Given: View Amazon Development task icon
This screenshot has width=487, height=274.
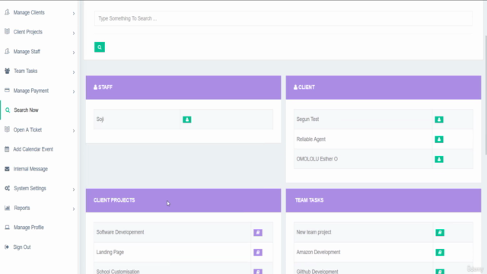Looking at the screenshot, I should (440, 252).
